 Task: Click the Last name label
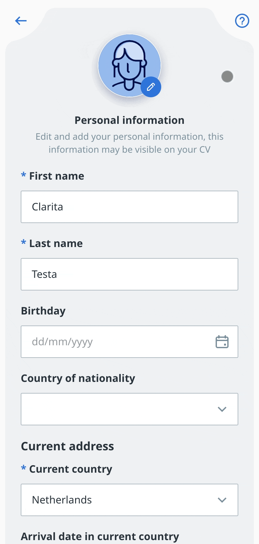coord(56,243)
